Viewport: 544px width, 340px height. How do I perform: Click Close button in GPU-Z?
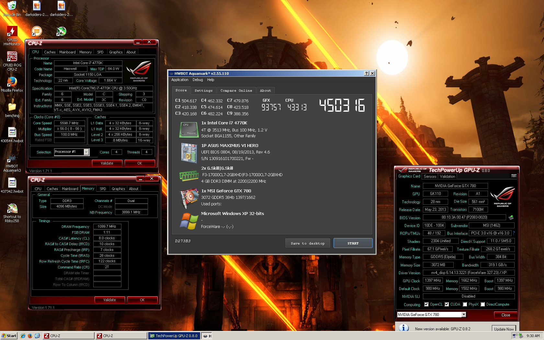point(505,315)
